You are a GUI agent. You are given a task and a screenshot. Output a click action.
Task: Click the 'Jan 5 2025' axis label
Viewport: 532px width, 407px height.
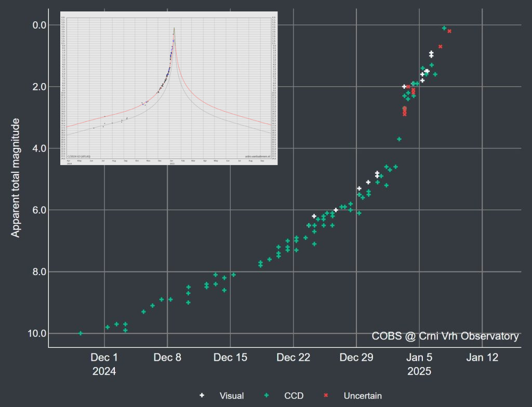[419, 364]
